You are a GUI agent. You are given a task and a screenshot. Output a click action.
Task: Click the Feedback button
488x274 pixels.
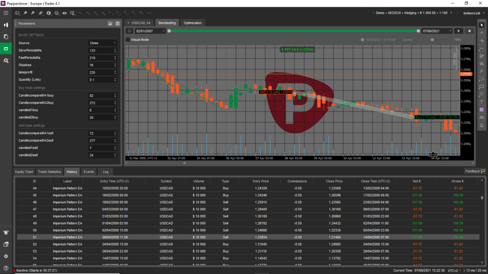coord(475,171)
